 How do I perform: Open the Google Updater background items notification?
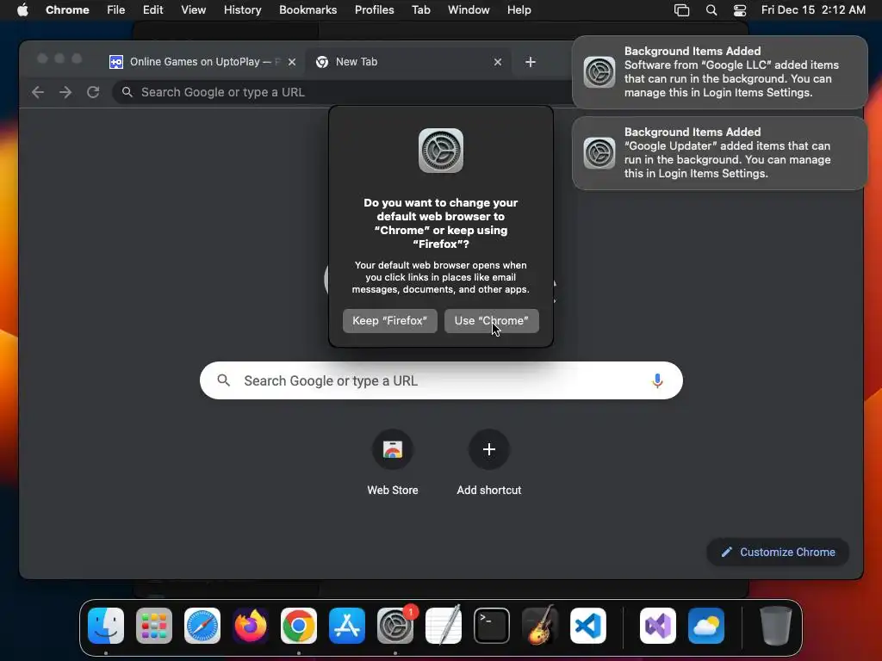coord(719,153)
